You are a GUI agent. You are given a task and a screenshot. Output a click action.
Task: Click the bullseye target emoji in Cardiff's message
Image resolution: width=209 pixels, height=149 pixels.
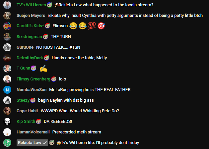click(101, 26)
